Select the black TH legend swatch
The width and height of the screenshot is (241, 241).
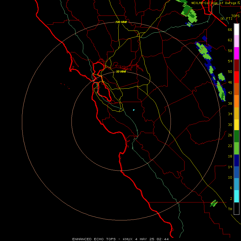(236, 208)
